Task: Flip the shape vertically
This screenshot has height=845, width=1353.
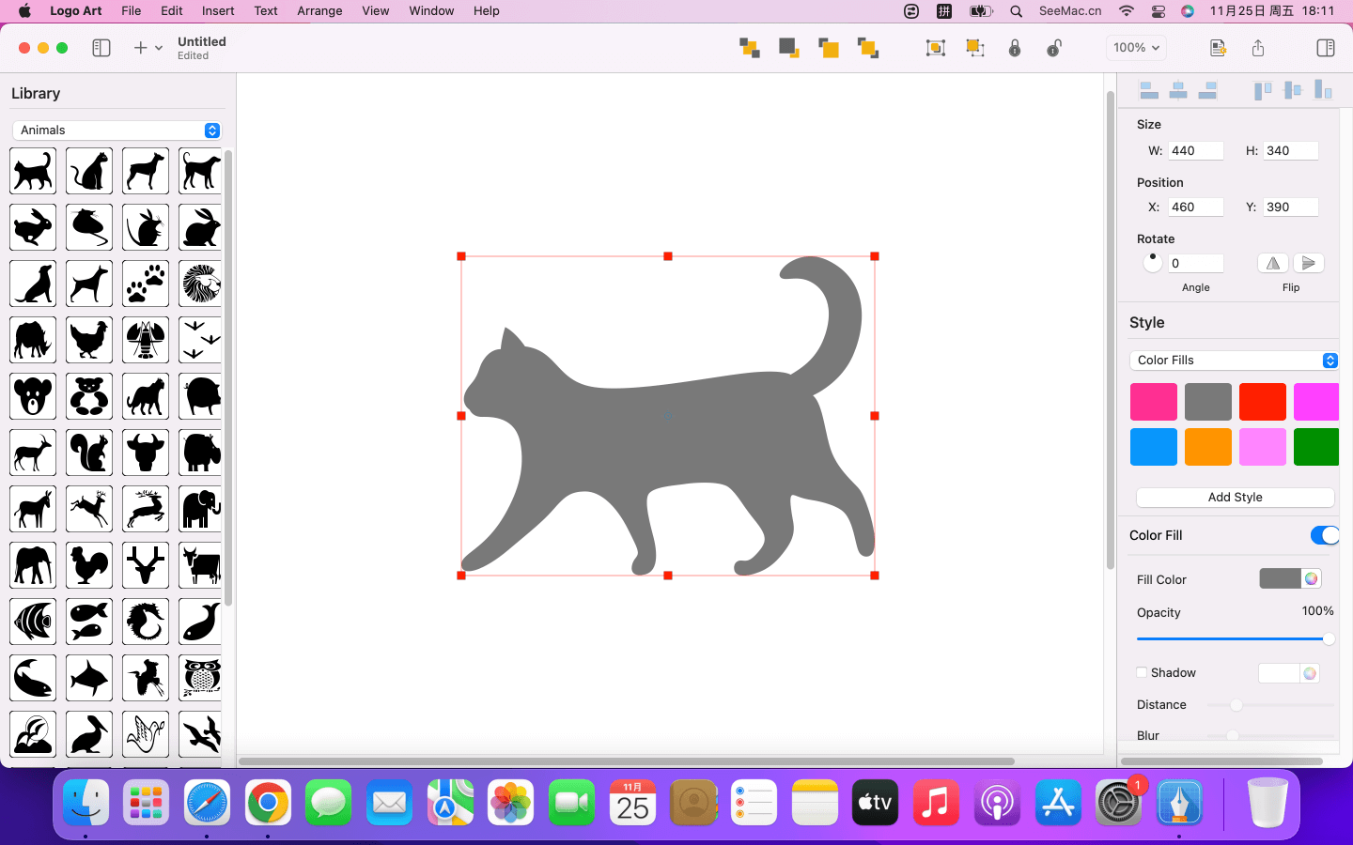Action: click(x=1308, y=263)
